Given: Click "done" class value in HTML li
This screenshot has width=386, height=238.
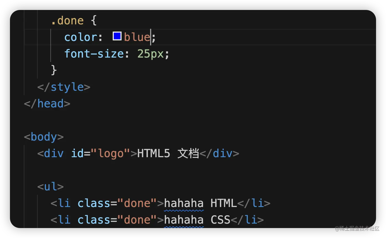Looking at the screenshot, I should pyautogui.click(x=137, y=203).
